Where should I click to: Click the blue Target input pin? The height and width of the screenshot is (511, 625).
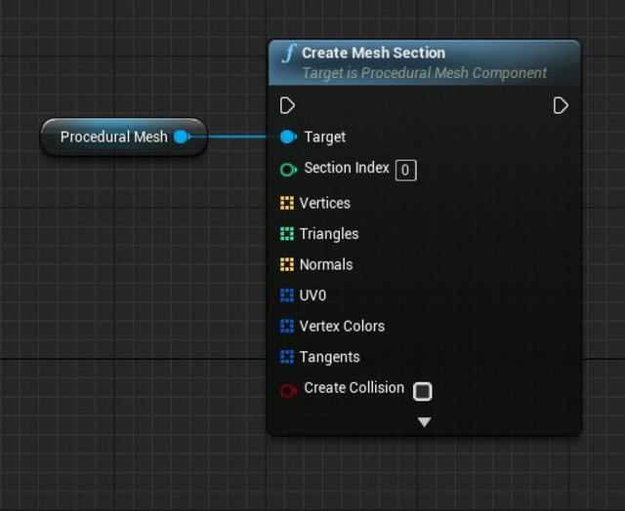pos(288,137)
